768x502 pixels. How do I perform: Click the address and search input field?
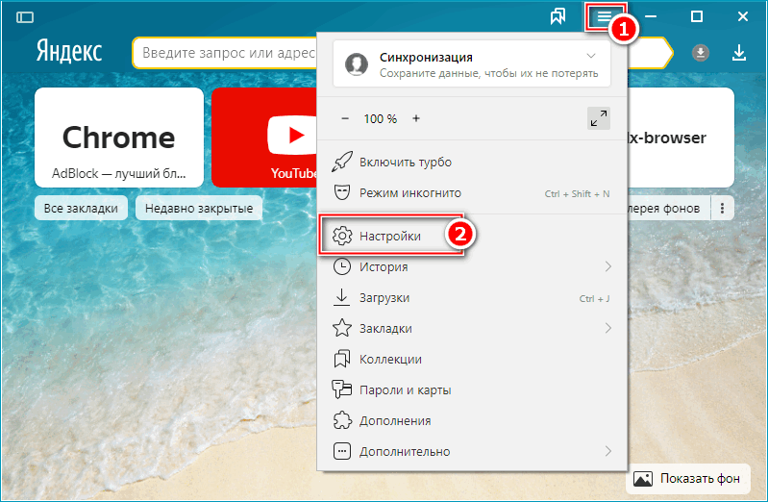pos(225,53)
